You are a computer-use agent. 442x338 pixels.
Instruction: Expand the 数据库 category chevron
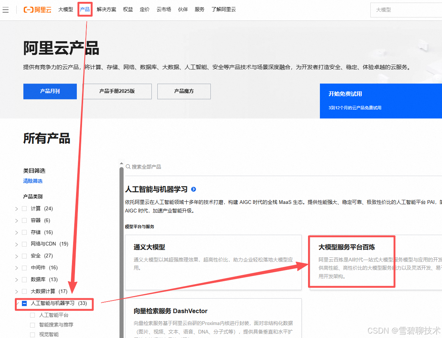[16, 280]
